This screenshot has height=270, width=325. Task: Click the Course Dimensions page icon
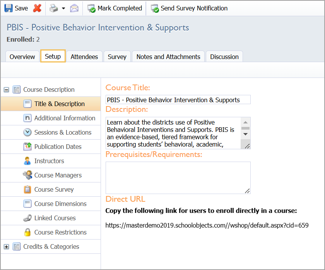[x=27, y=204]
